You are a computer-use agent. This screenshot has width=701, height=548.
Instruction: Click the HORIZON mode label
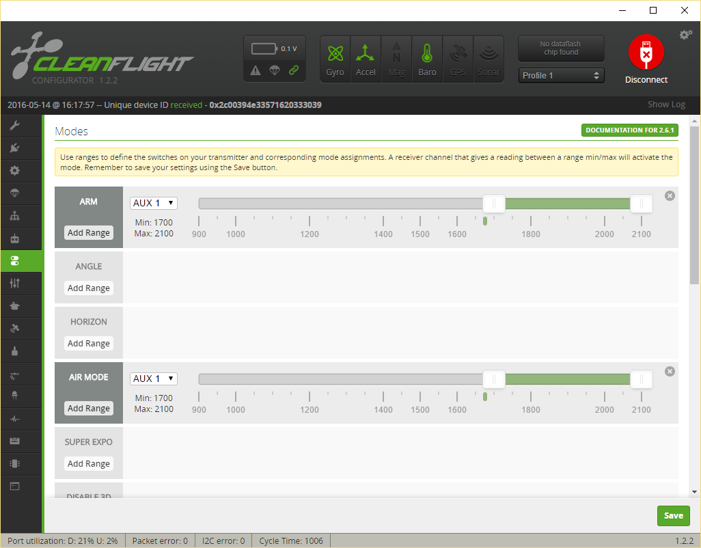click(x=89, y=322)
